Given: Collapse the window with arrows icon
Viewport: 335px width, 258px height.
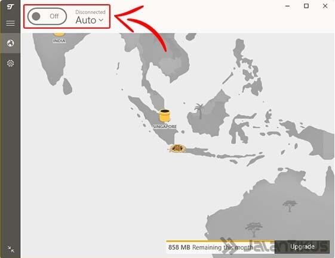Looking at the screenshot, I should point(11,249).
